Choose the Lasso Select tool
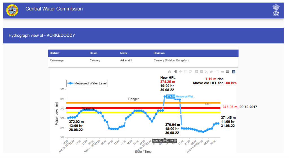This screenshot has height=159, width=289. pyautogui.click(x=190, y=72)
